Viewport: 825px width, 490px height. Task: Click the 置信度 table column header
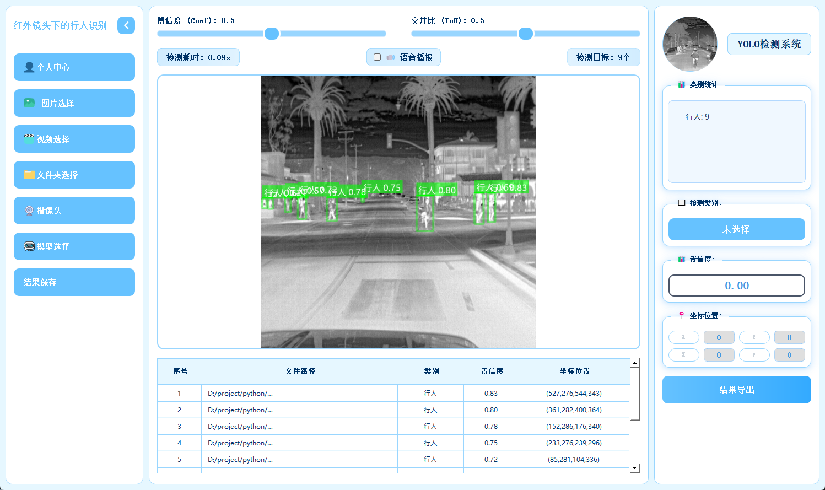tap(492, 371)
